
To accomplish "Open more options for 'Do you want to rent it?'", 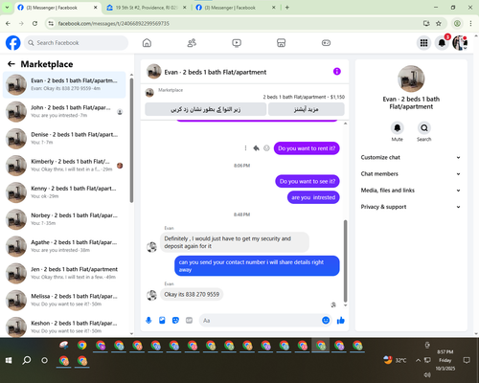I will coord(245,148).
